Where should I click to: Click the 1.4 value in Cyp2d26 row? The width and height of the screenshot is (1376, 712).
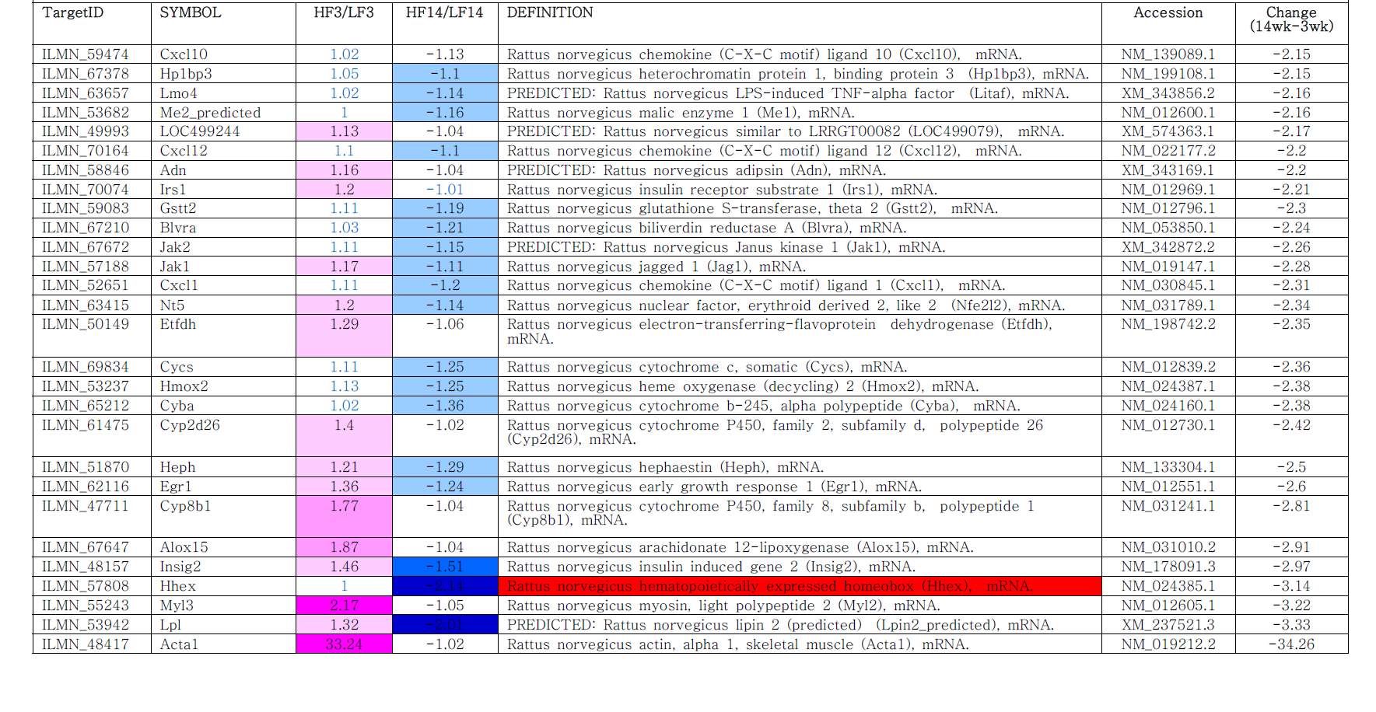(344, 436)
